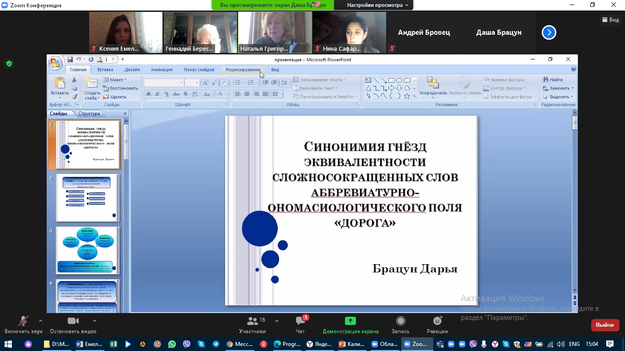Screen dimensions: 625x351
Task: Click the Save icon in quick access toolbar
Action: click(x=70, y=59)
